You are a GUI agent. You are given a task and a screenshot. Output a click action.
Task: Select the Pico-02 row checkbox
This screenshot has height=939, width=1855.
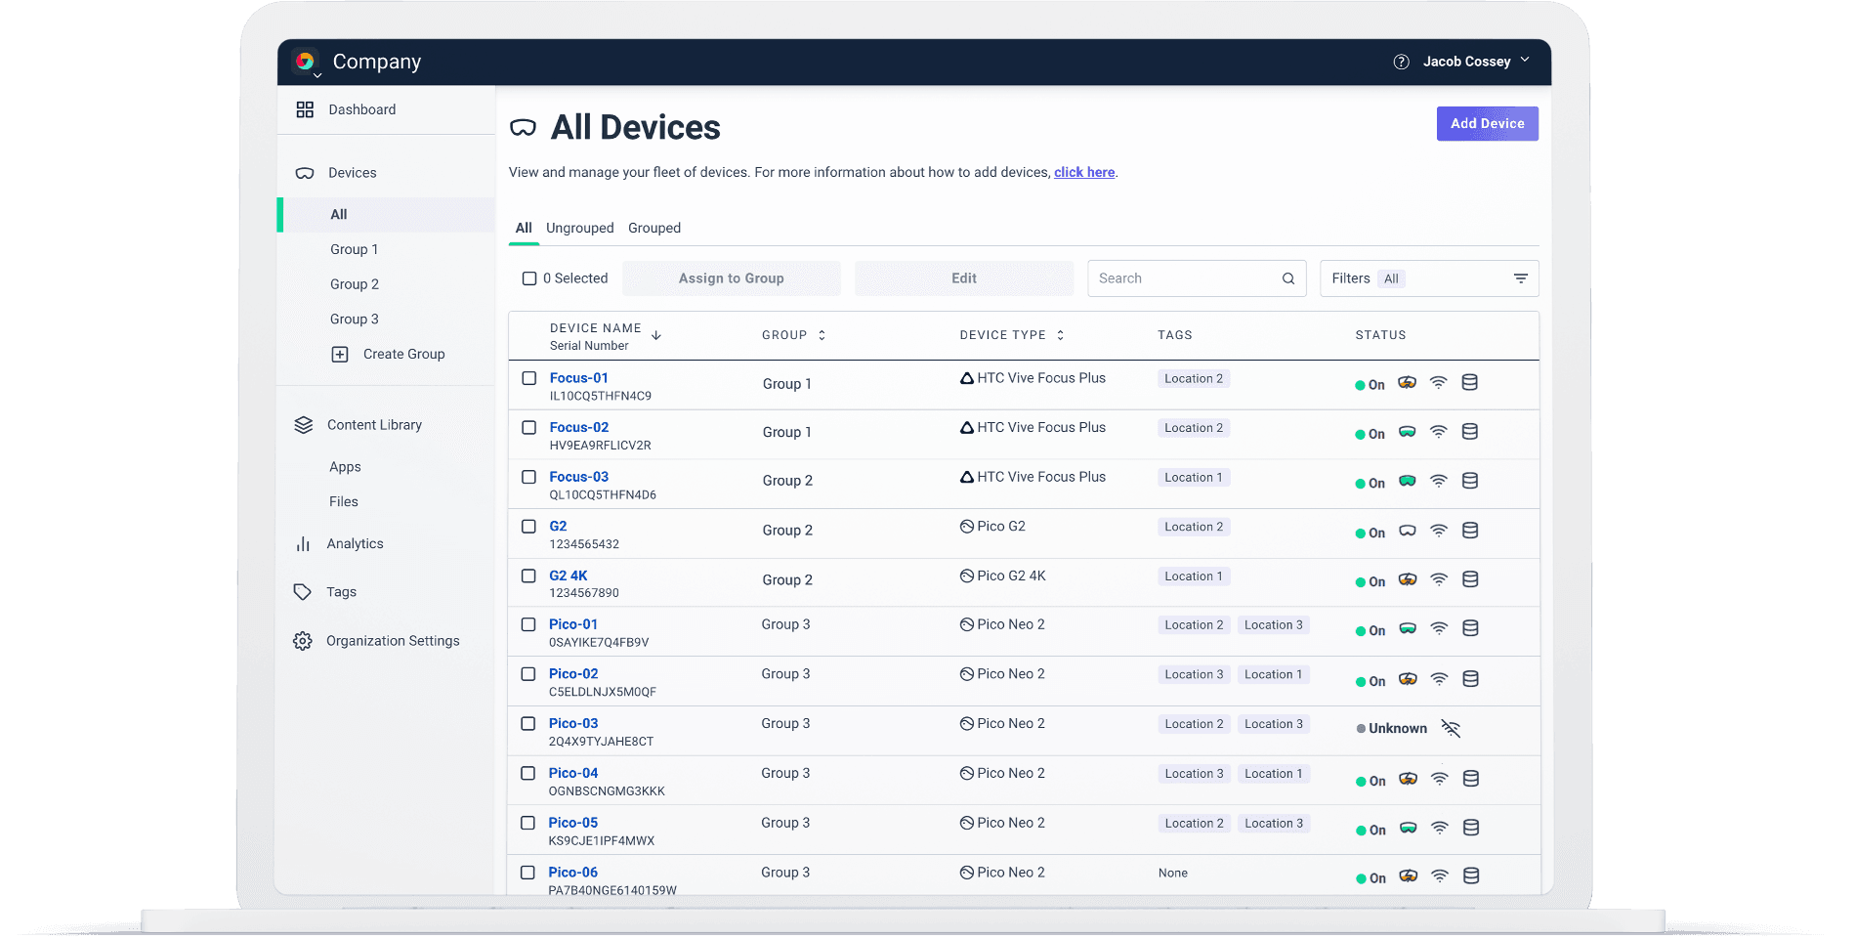[x=528, y=674]
